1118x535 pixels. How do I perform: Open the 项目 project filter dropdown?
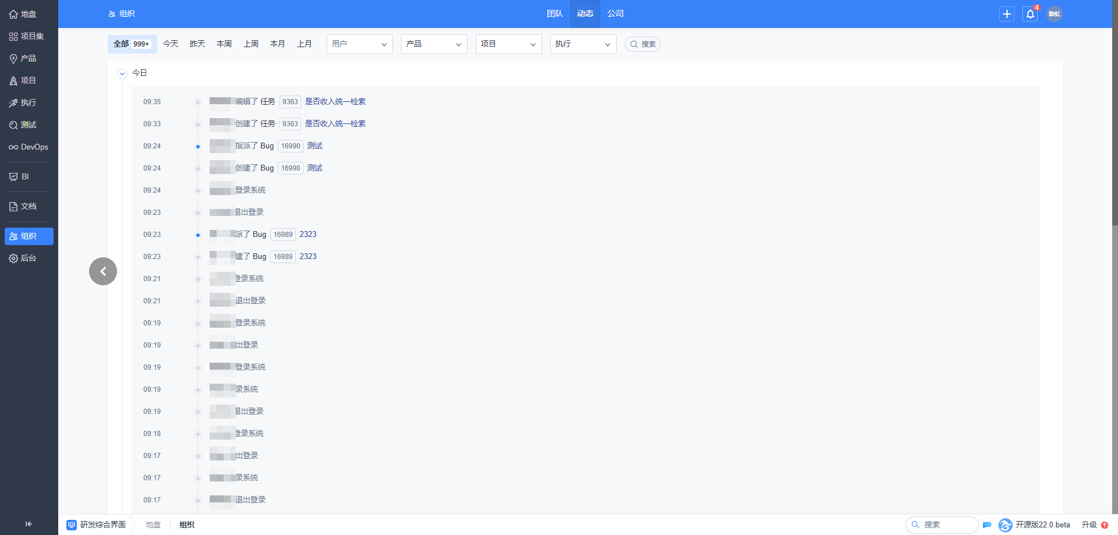508,44
